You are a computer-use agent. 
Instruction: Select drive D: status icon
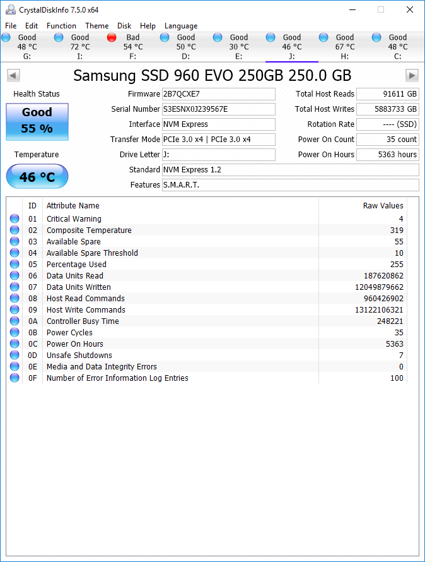point(165,37)
